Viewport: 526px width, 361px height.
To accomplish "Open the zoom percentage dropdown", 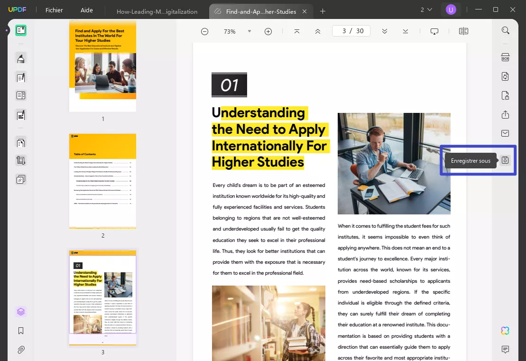I will tap(249, 31).
